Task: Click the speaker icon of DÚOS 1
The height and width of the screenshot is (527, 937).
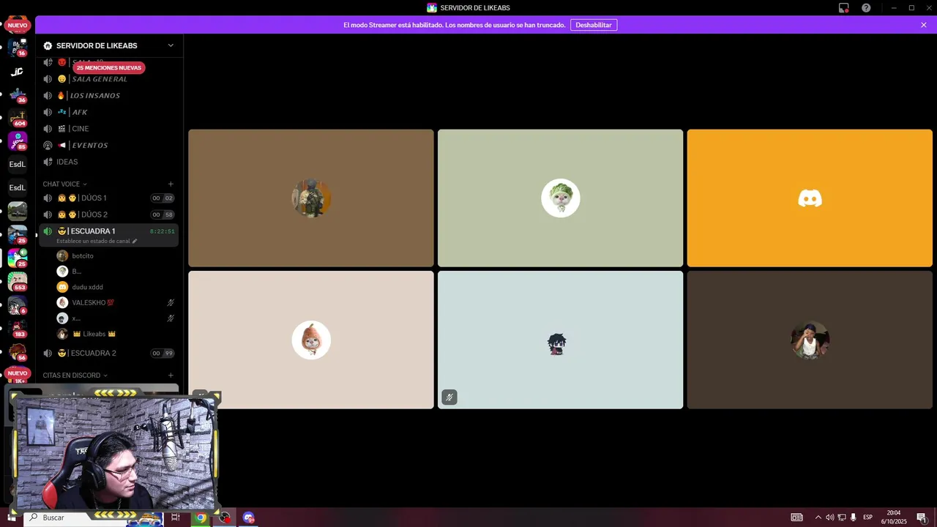Action: [x=48, y=198]
